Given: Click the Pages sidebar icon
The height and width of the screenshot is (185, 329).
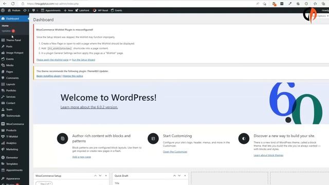Looking at the screenshot, I should [x=3, y=71].
